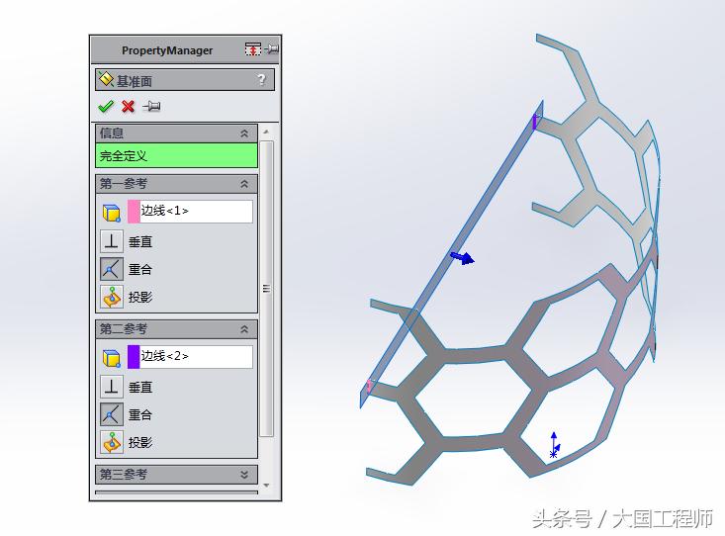The height and width of the screenshot is (536, 725).
Task: Collapse the 信息 section
Action: (244, 134)
